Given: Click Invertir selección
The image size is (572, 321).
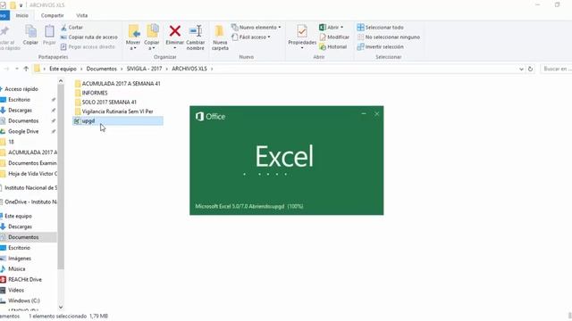Looking at the screenshot, I should click(x=380, y=47).
